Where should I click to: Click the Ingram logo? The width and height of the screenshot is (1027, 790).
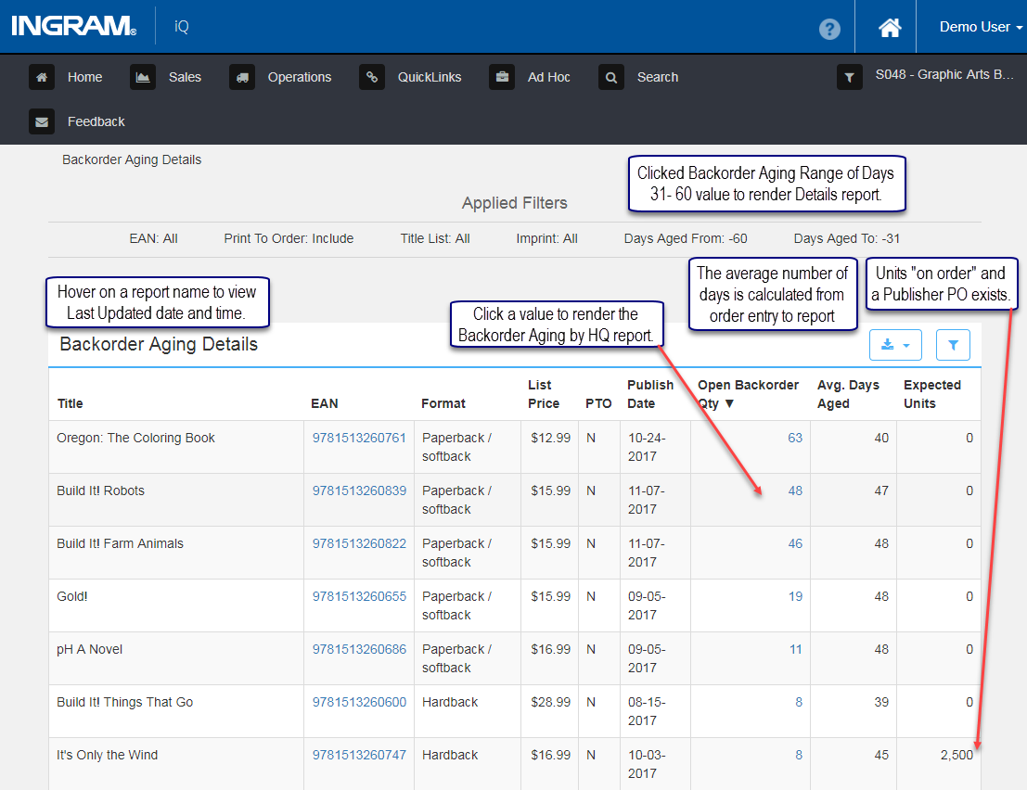click(74, 26)
